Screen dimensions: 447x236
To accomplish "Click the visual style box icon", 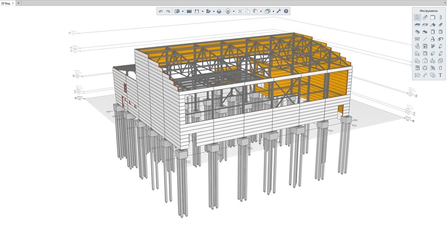I will (x=267, y=11).
